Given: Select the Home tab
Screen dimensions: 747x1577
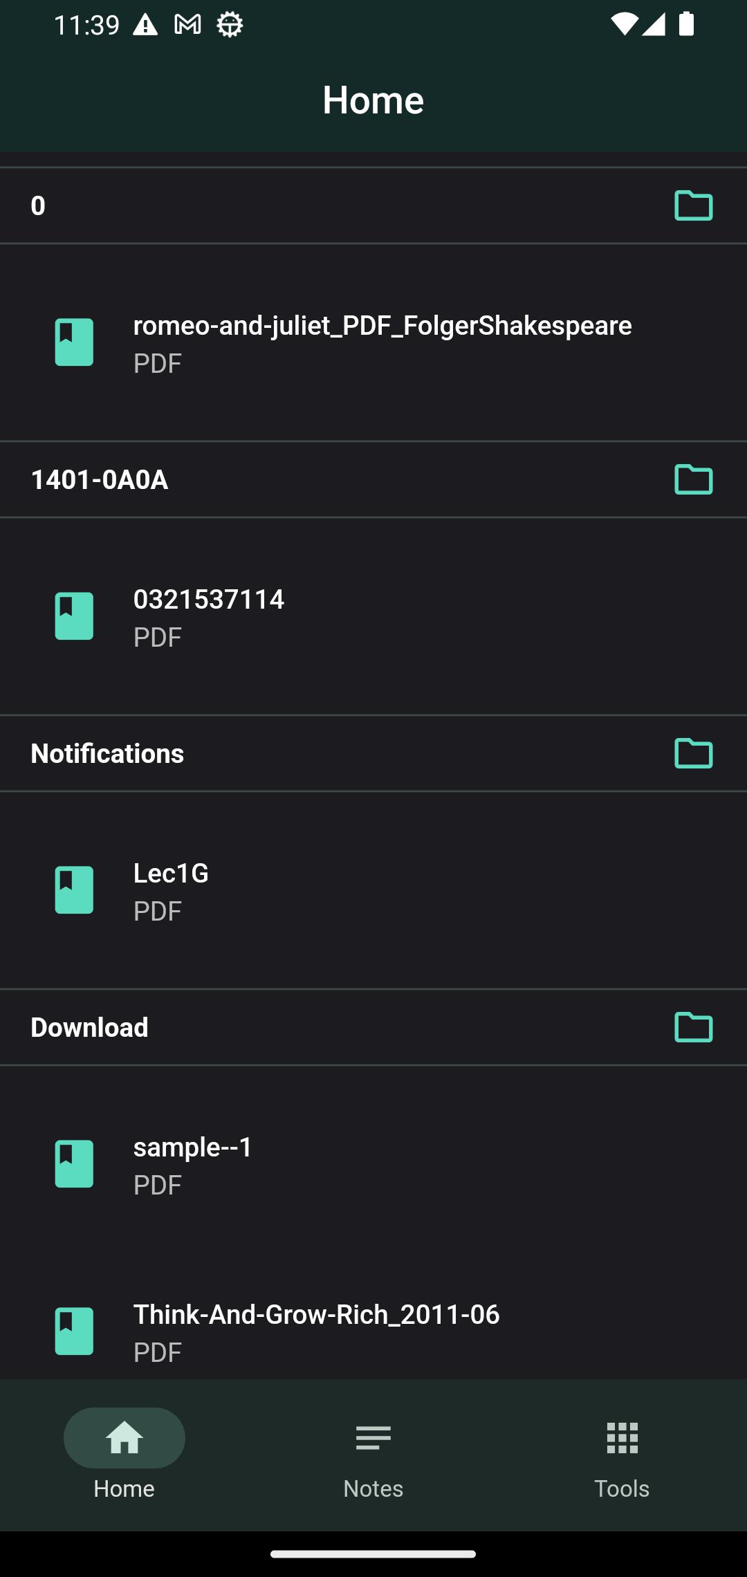Looking at the screenshot, I should 124,1455.
